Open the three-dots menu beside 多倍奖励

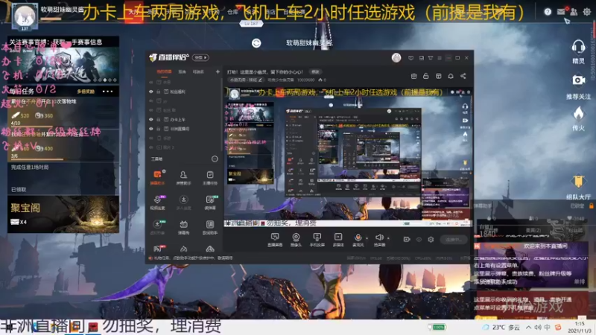[x=107, y=91]
